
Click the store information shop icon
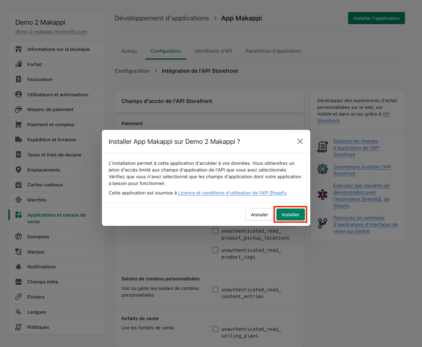pyautogui.click(x=18, y=49)
